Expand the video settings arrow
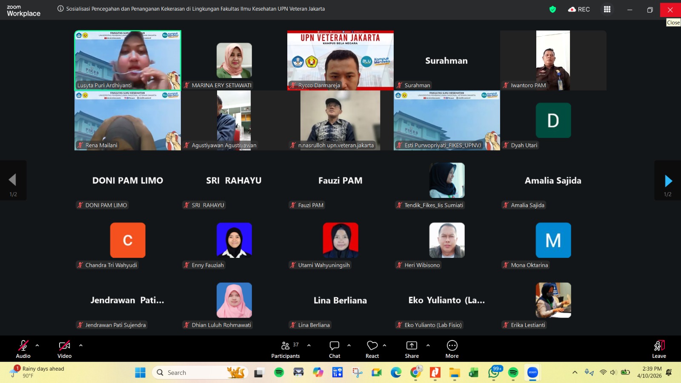Viewport: 681px width, 383px height. coord(81,345)
